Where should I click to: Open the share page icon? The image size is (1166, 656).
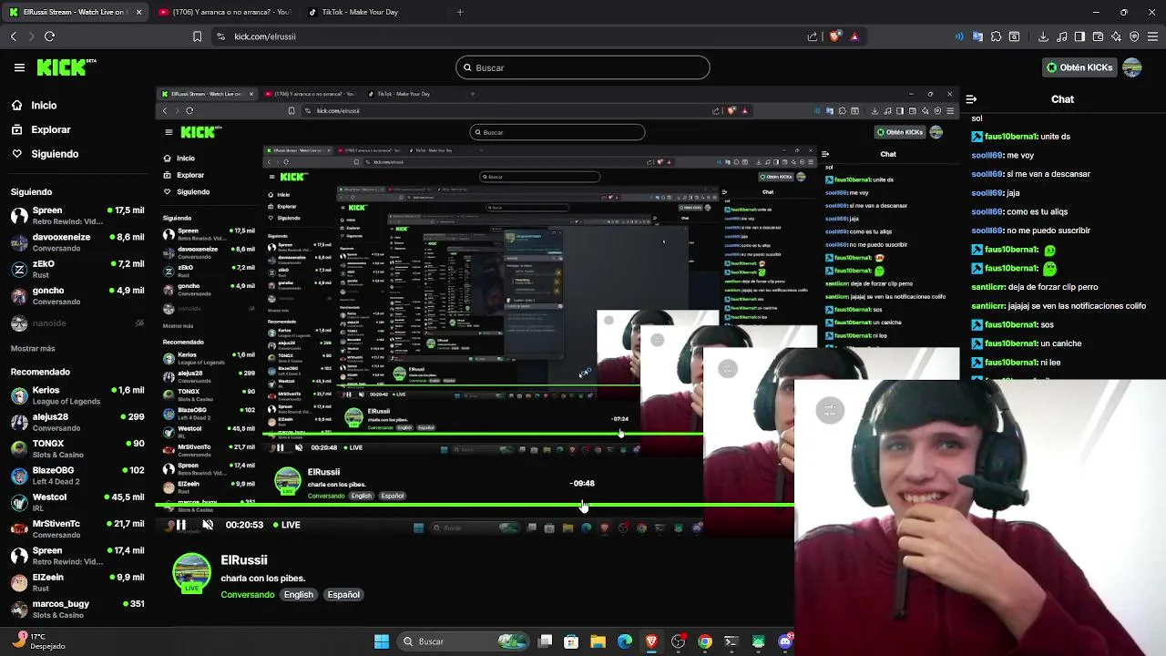tap(813, 36)
